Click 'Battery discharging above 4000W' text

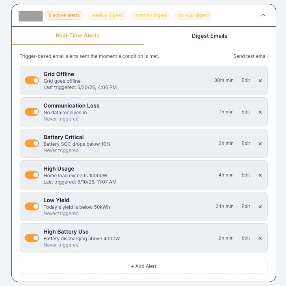point(82,239)
